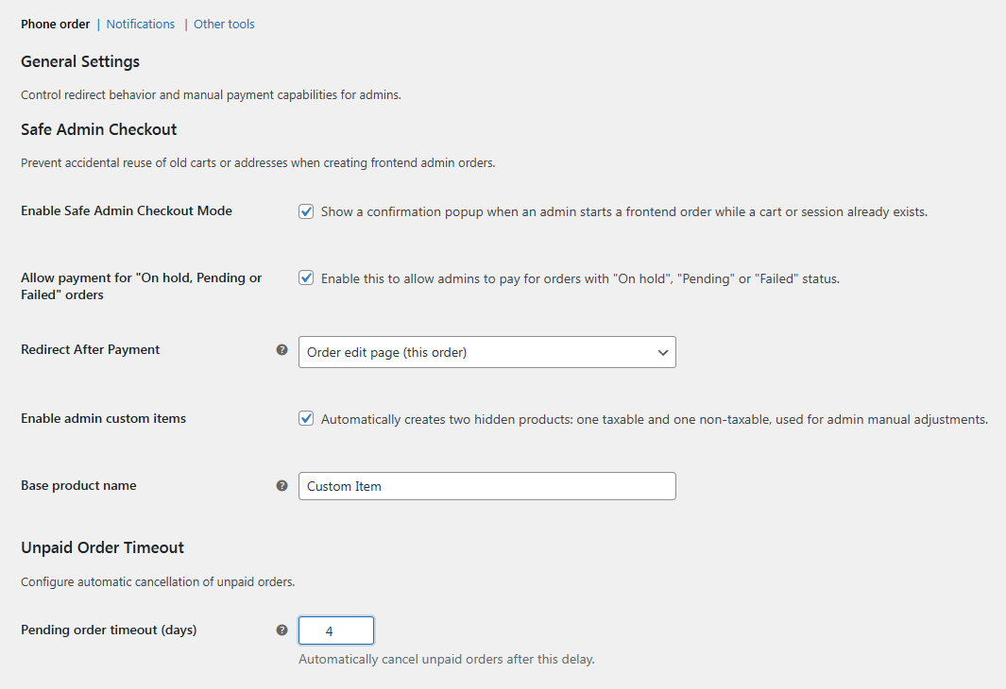Select the Phone order tab
Image resolution: width=1006 pixels, height=689 pixels.
click(x=56, y=25)
